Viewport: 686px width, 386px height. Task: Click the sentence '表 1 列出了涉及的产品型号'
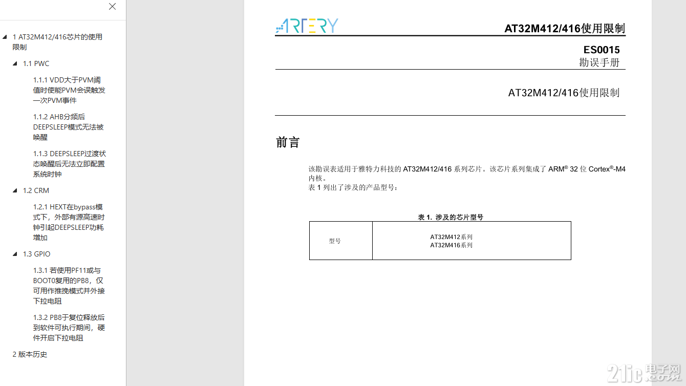tap(353, 187)
